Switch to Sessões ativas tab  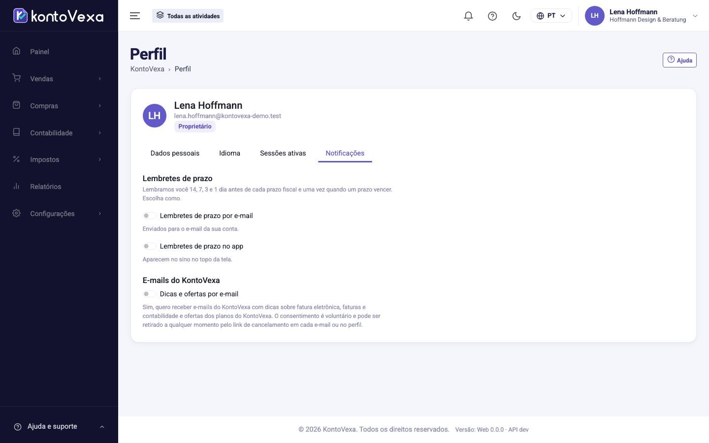point(283,153)
